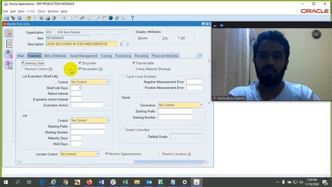Toggle the Restrict Subinventories checkbox

pos(106,154)
